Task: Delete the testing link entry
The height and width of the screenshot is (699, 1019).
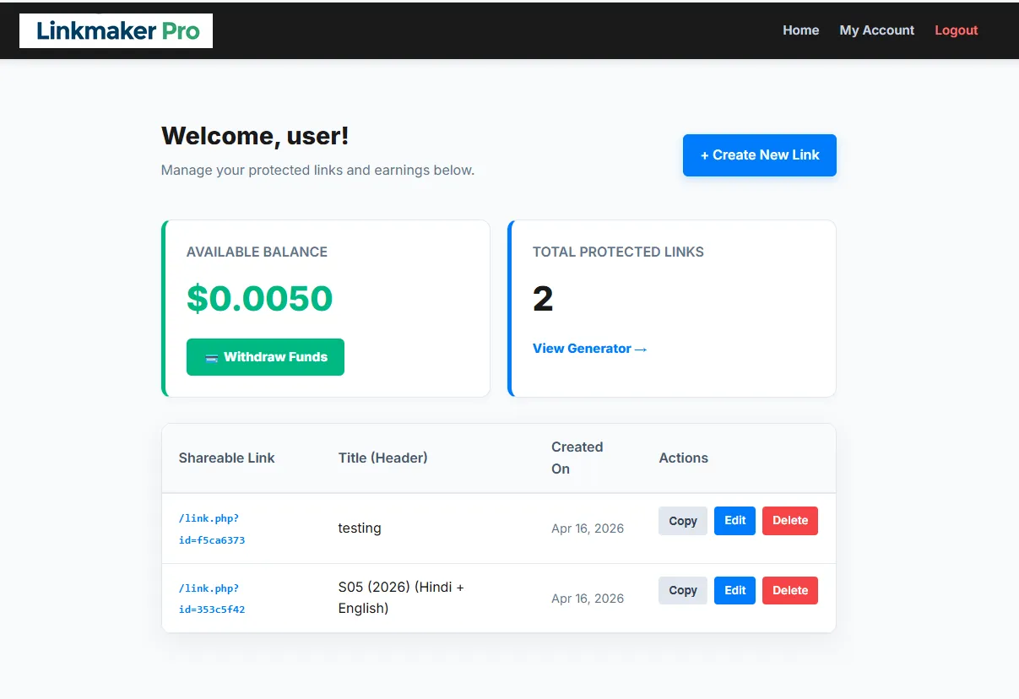Action: 789,521
